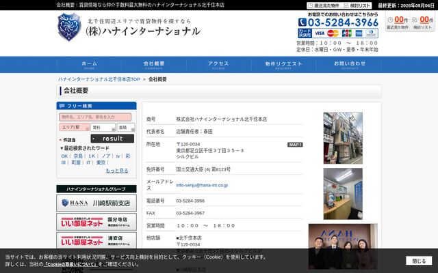Click the Hana International shield logo
Viewport: 438px width, 273px height.
(69, 27)
